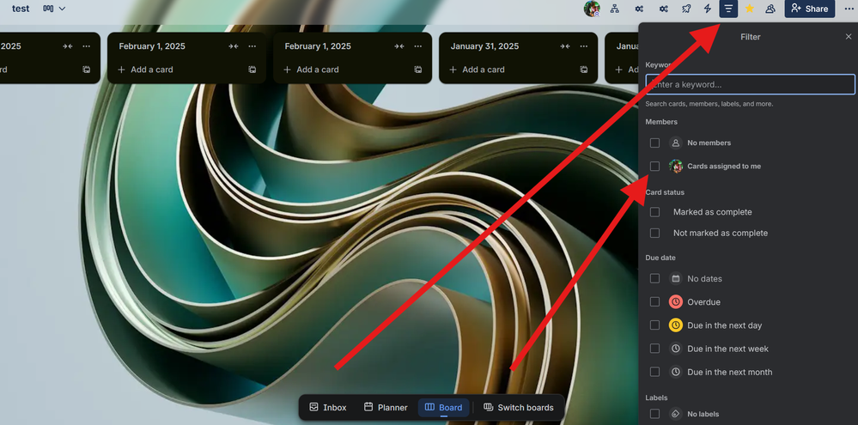Click the person icon beside No members
Image resolution: width=858 pixels, height=425 pixels.
coord(676,143)
